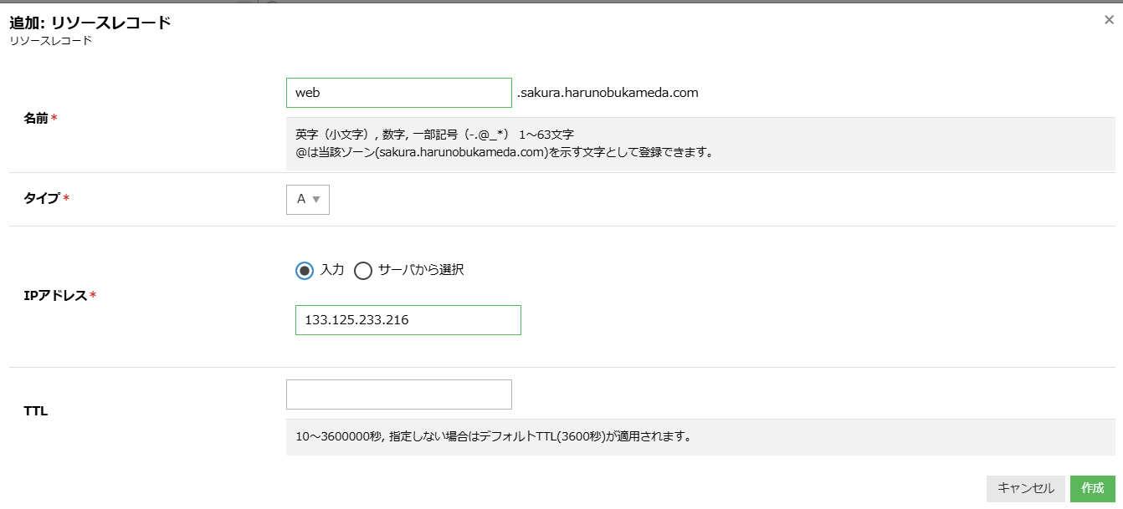Click the green 作成 button
This screenshot has height=509, width=1123.
1092,488
